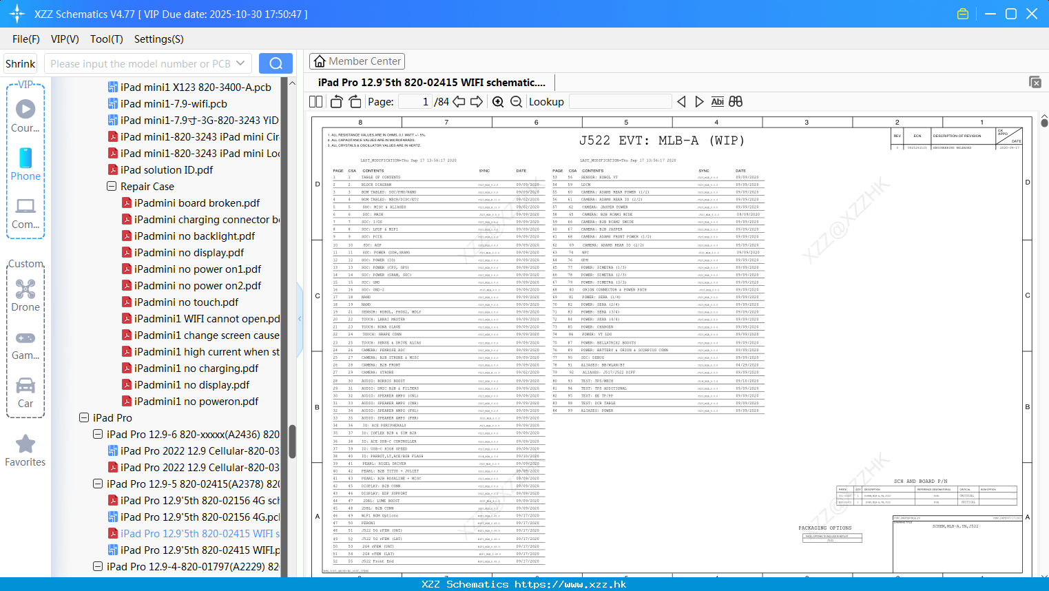The width and height of the screenshot is (1049, 591).
Task: Rotate the page counterclockwise
Action: coord(336,102)
